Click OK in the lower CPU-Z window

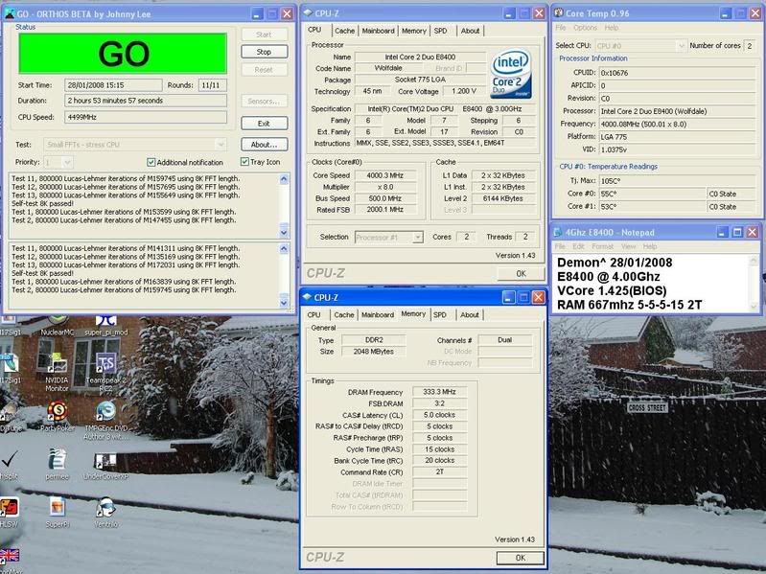click(x=521, y=558)
